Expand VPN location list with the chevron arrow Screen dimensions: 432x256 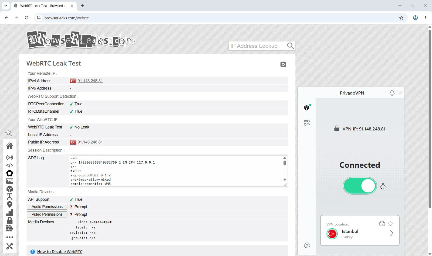pyautogui.click(x=391, y=233)
